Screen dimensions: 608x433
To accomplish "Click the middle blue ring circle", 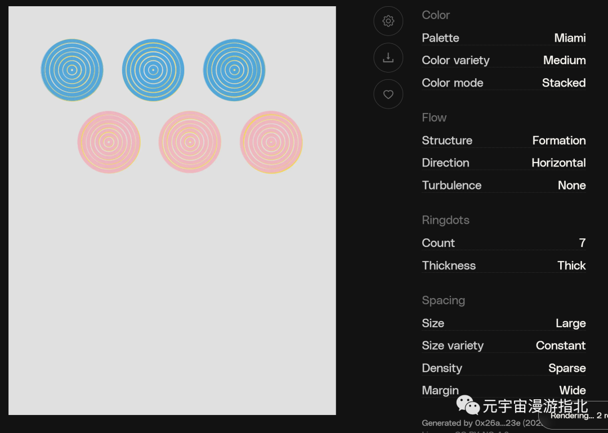I will pyautogui.click(x=153, y=70).
